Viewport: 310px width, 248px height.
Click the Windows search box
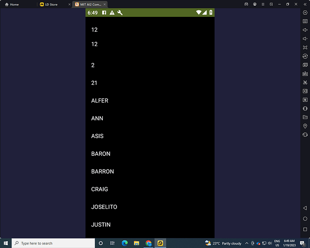(x=54, y=243)
